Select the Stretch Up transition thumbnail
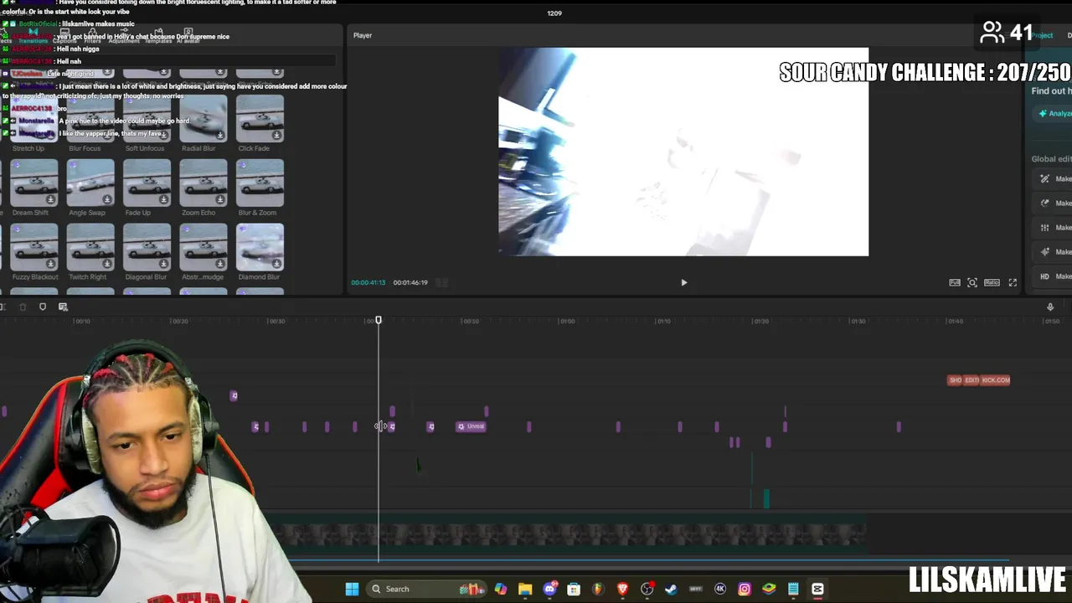Screen dimensions: 1072x603 (34, 117)
